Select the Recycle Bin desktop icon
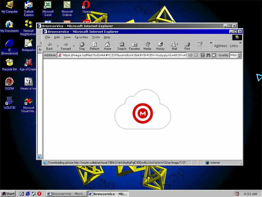This screenshot has height=197, width=262. [9, 65]
